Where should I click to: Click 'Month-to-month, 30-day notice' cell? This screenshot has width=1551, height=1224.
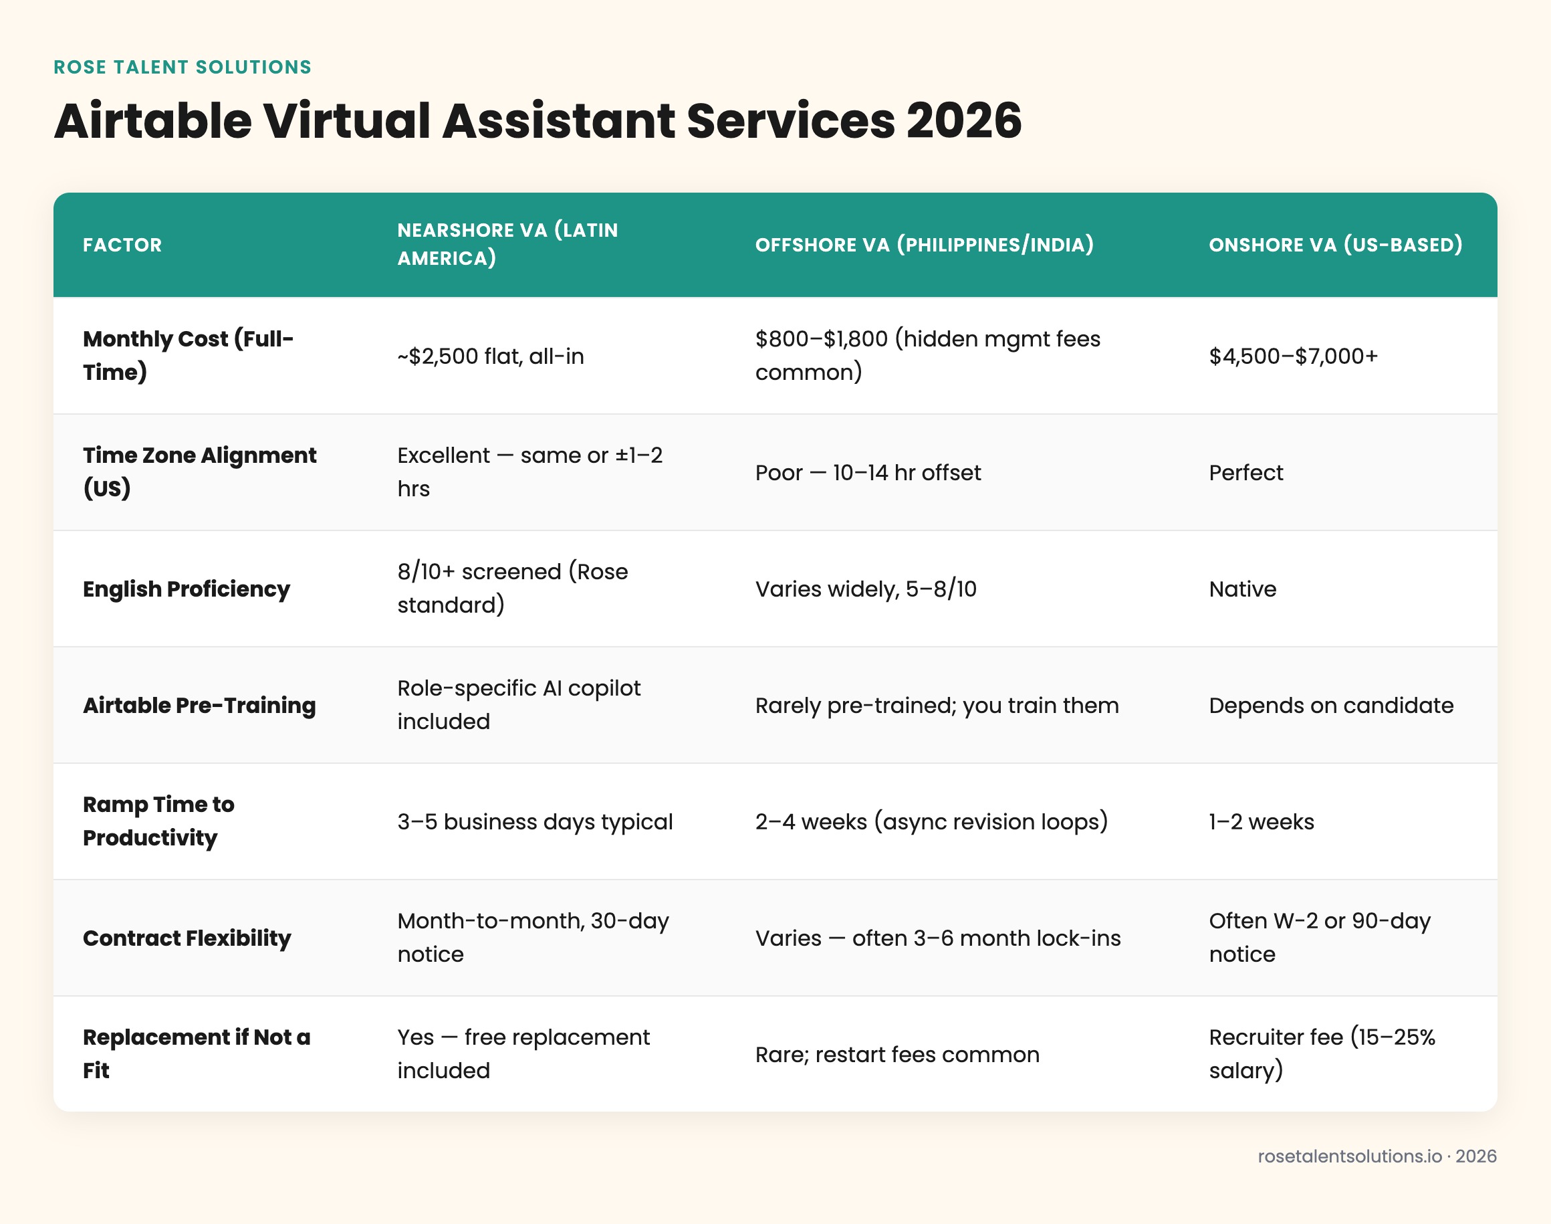point(533,937)
